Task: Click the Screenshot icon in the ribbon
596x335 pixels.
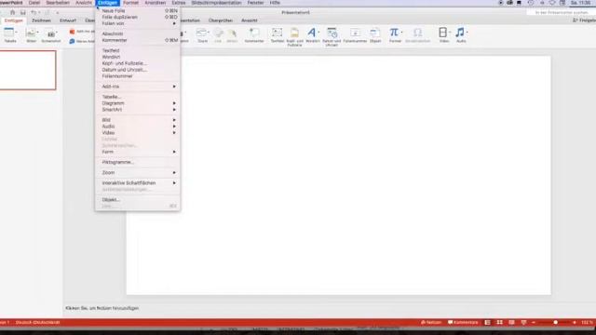Action: [x=51, y=34]
